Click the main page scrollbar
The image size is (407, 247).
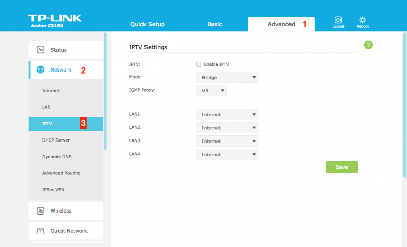pyautogui.click(x=404, y=105)
